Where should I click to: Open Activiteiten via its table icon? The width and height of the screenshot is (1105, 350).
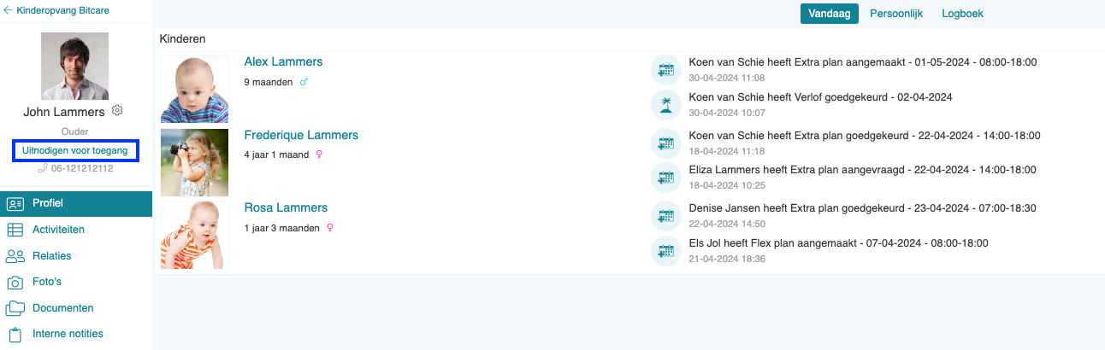[x=15, y=230]
